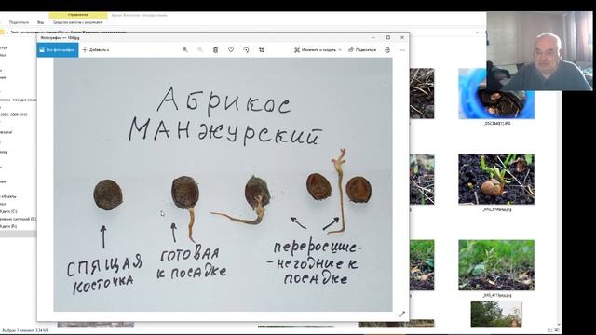Click the trash can delete icon
The height and width of the screenshot is (335, 596).
(215, 49)
